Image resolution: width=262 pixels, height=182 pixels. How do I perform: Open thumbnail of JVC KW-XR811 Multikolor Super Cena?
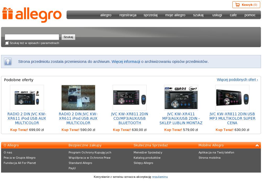232,97
